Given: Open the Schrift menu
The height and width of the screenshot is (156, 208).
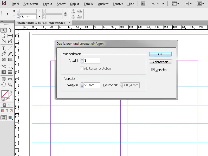Looking at the screenshot, I should coord(61,4).
